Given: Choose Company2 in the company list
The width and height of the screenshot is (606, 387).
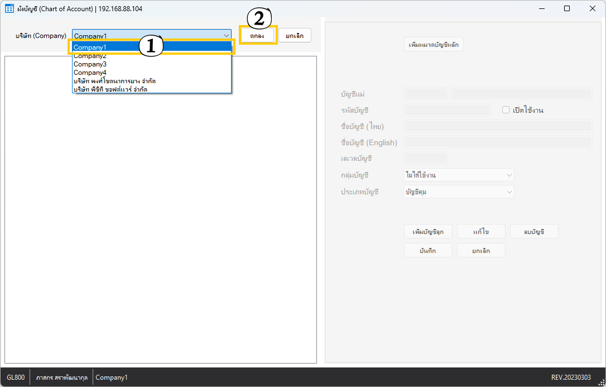Looking at the screenshot, I should [x=90, y=56].
